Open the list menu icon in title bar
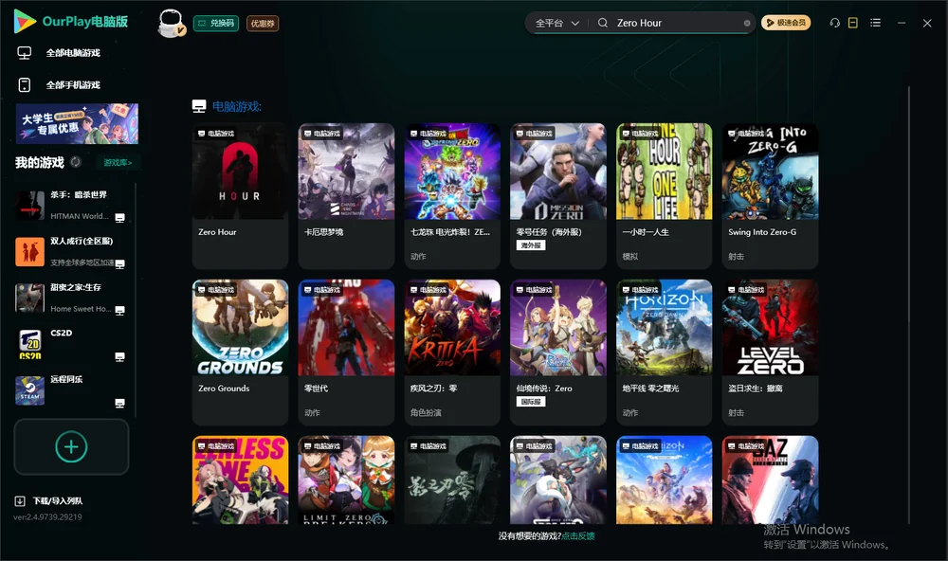The height and width of the screenshot is (561, 948). click(875, 23)
